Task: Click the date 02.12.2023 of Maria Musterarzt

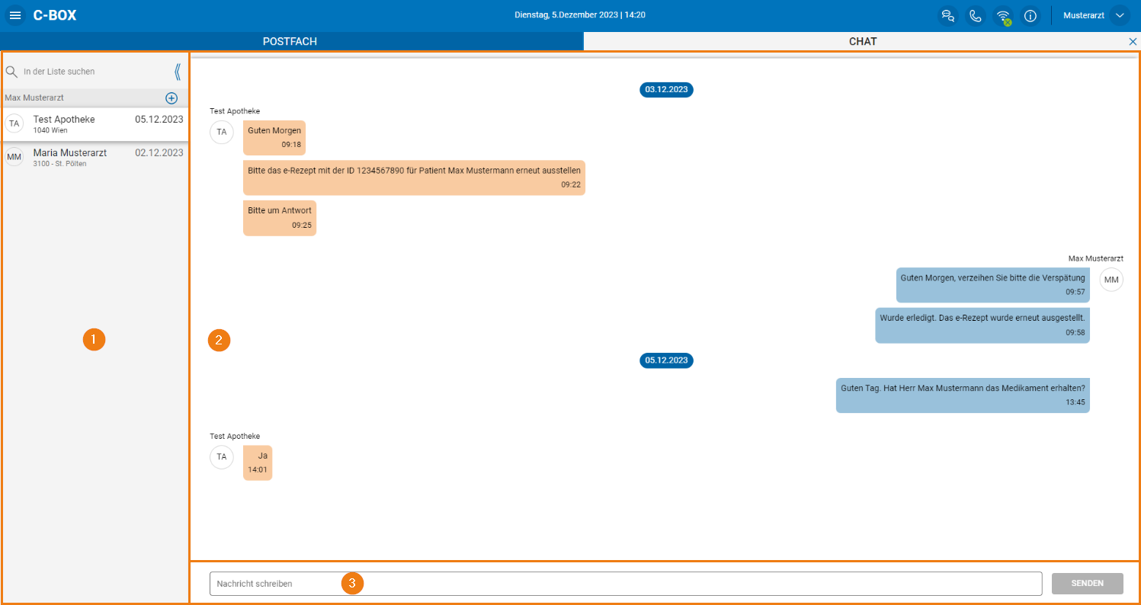Action: 159,152
